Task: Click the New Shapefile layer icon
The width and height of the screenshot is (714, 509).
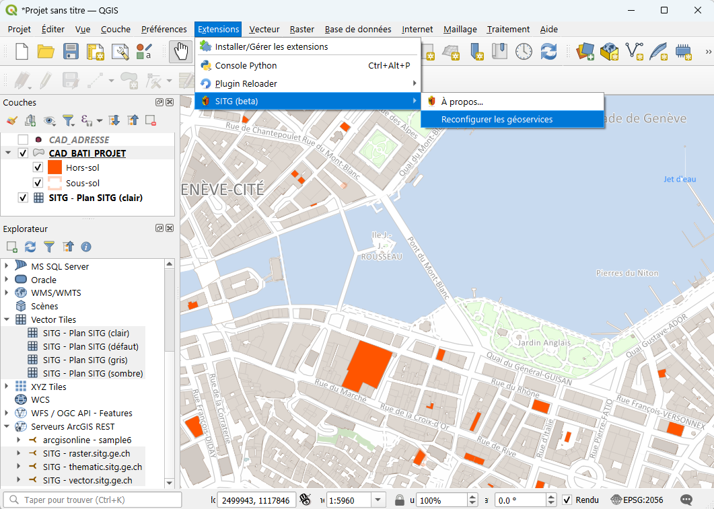Action: click(x=634, y=51)
